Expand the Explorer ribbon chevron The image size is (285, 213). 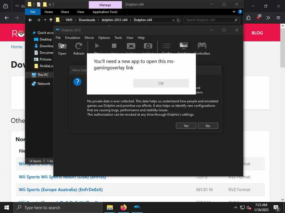click(x=234, y=12)
